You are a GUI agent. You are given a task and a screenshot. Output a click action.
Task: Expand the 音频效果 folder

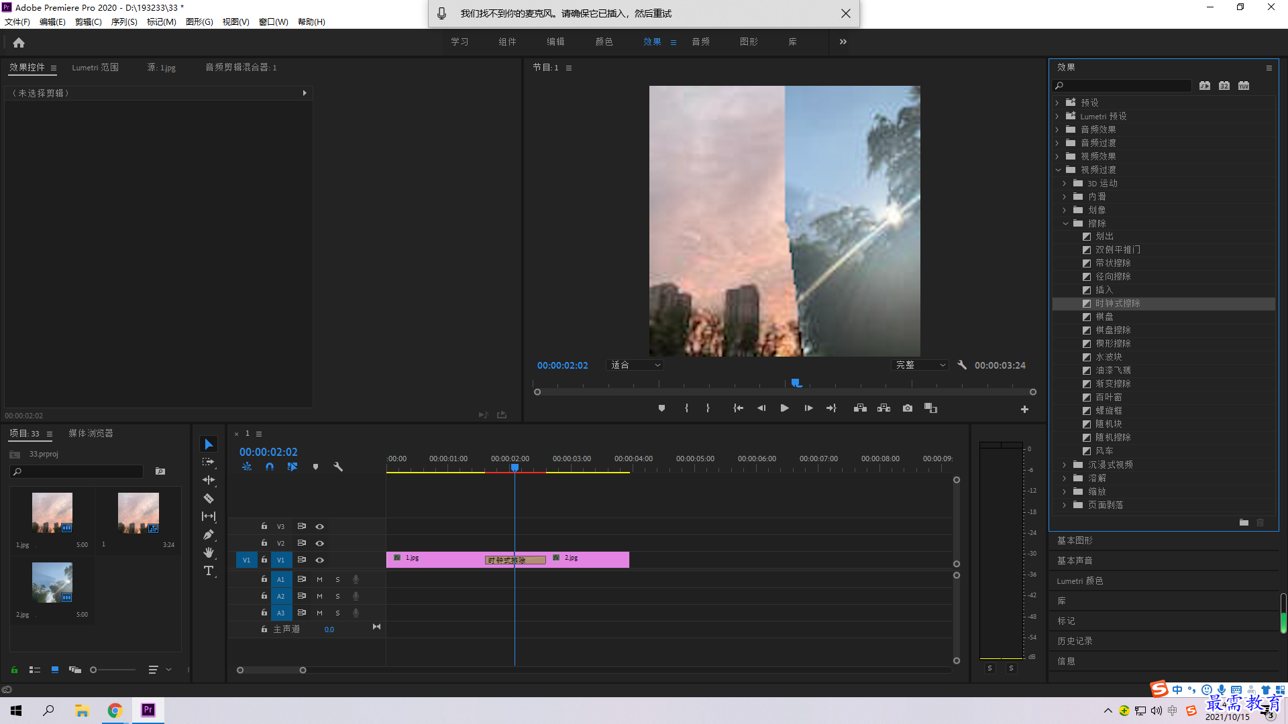tap(1058, 129)
